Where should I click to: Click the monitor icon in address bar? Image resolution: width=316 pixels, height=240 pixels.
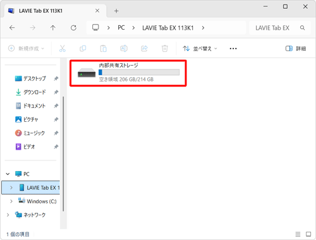coord(95,28)
